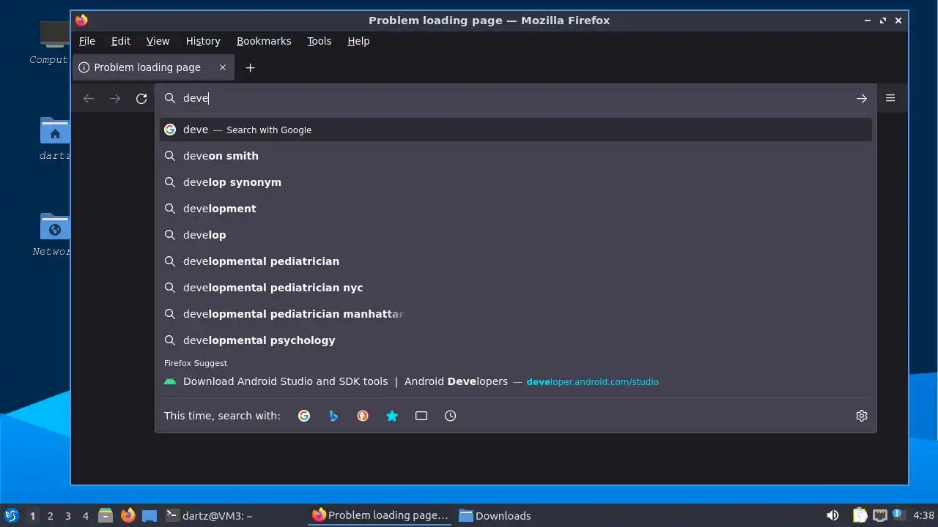Switch to workspace 2

50,516
